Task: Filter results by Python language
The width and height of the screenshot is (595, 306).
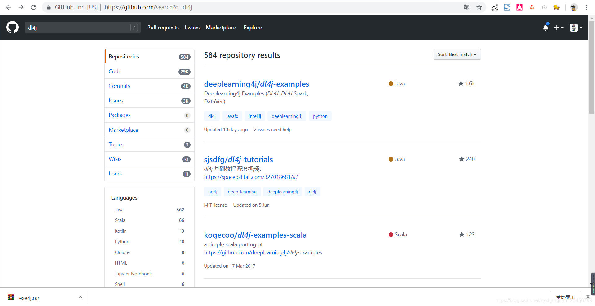Action: tap(149, 242)
